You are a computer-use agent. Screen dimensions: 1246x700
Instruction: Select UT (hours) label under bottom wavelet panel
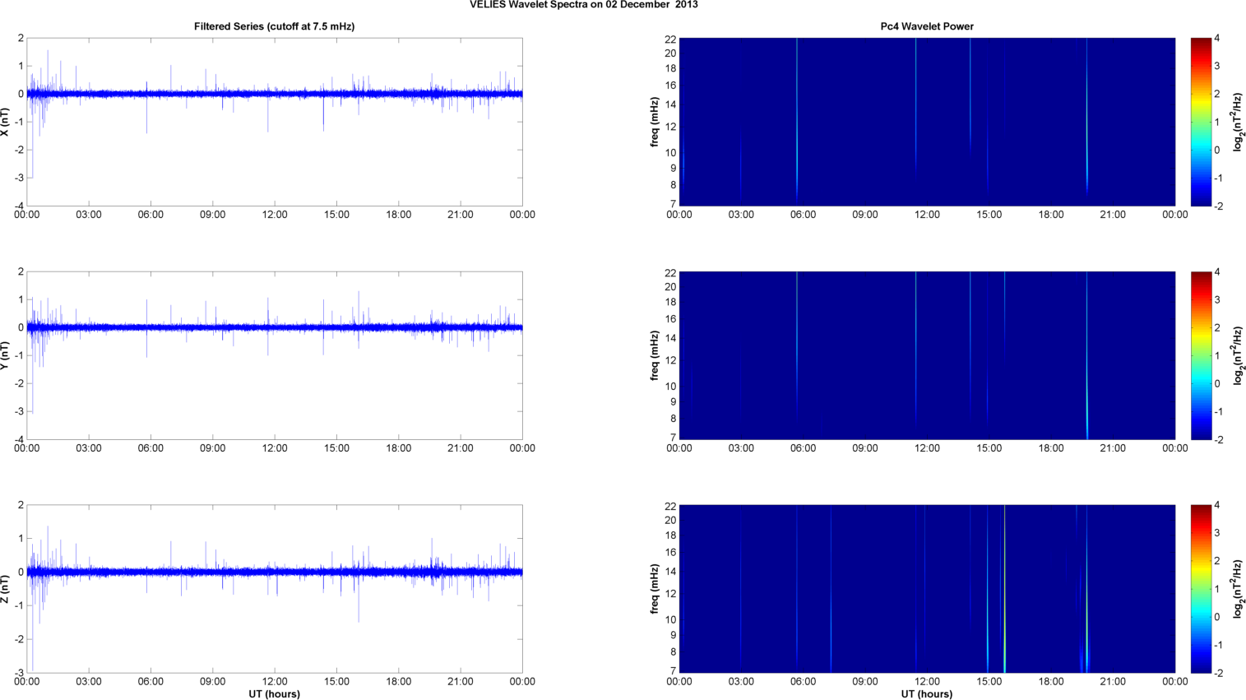pyautogui.click(x=926, y=694)
